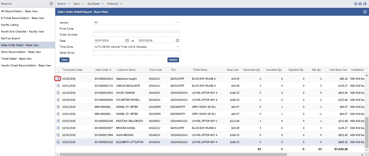The height and width of the screenshot is (156, 369).
Task: Focus the Order Number input field
Action: pos(136,35)
